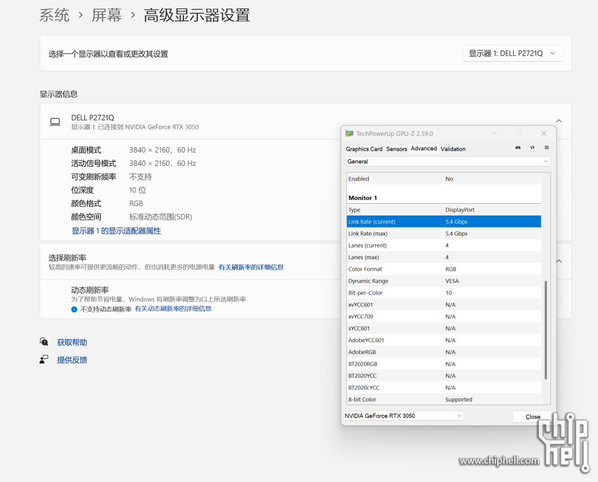
Task: Click the 颜色格式 RGB value in Settings
Action: pos(136,203)
